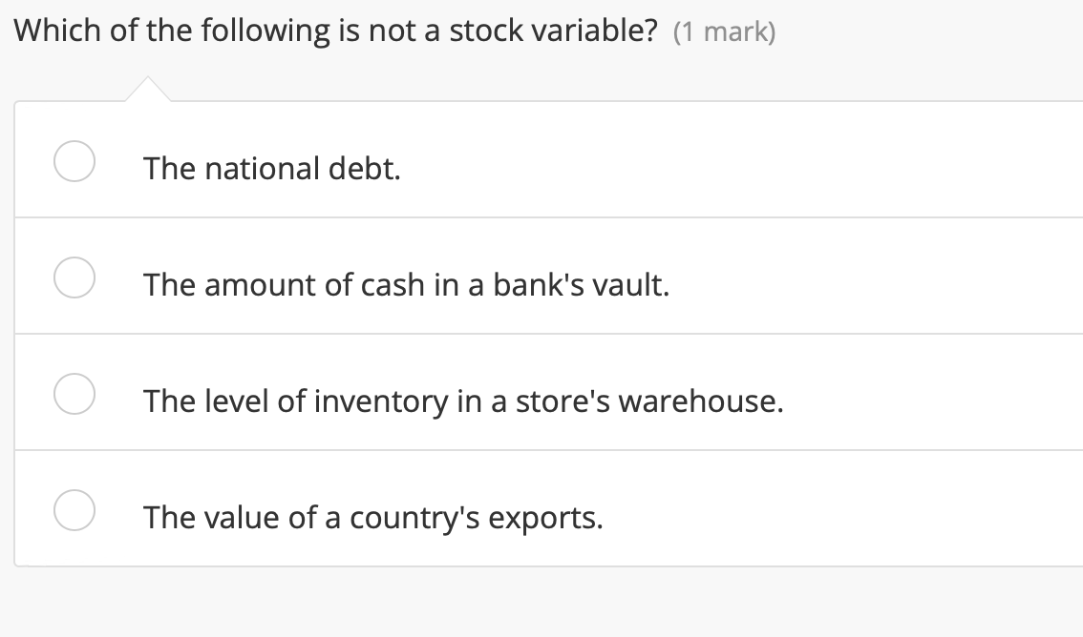Click the answer text 'The amount of cash in a bank's vault.'
This screenshot has height=637, width=1083.
(x=407, y=284)
